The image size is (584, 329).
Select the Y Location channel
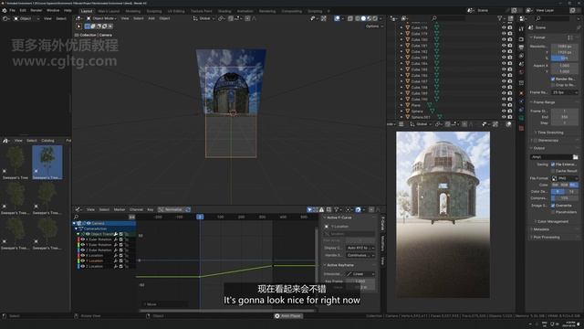pos(96,261)
